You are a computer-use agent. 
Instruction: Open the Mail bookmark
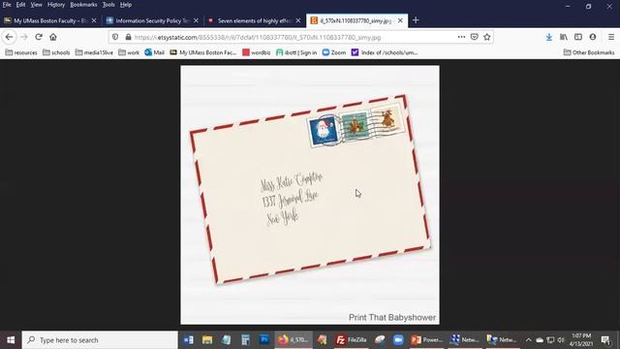click(x=154, y=52)
